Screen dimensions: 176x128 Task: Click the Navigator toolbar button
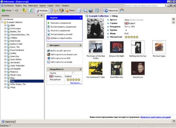click(x=110, y=10)
